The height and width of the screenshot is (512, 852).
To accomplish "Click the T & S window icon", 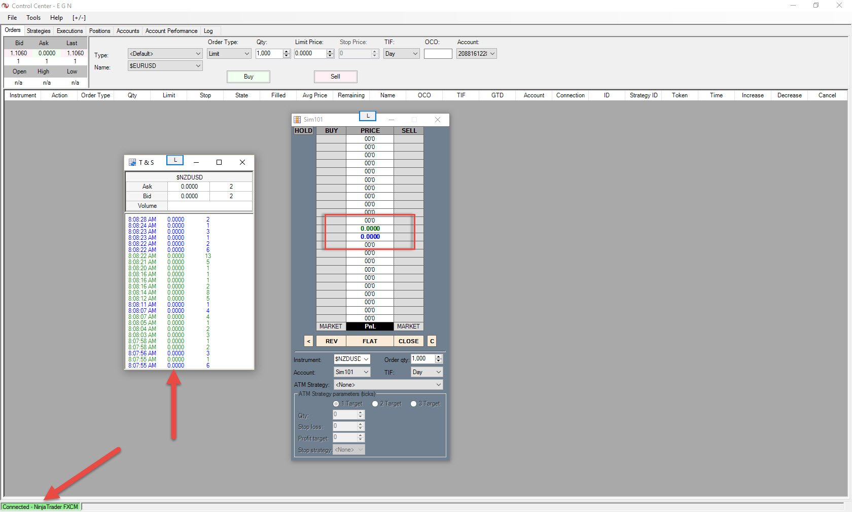I will pyautogui.click(x=132, y=162).
